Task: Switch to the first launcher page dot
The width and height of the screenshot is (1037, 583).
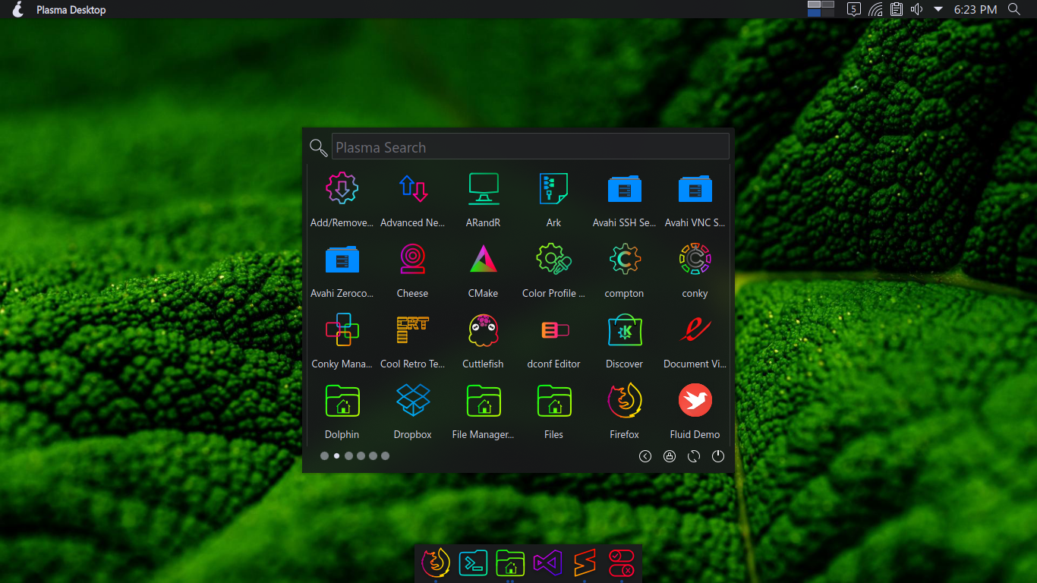Action: pyautogui.click(x=324, y=456)
